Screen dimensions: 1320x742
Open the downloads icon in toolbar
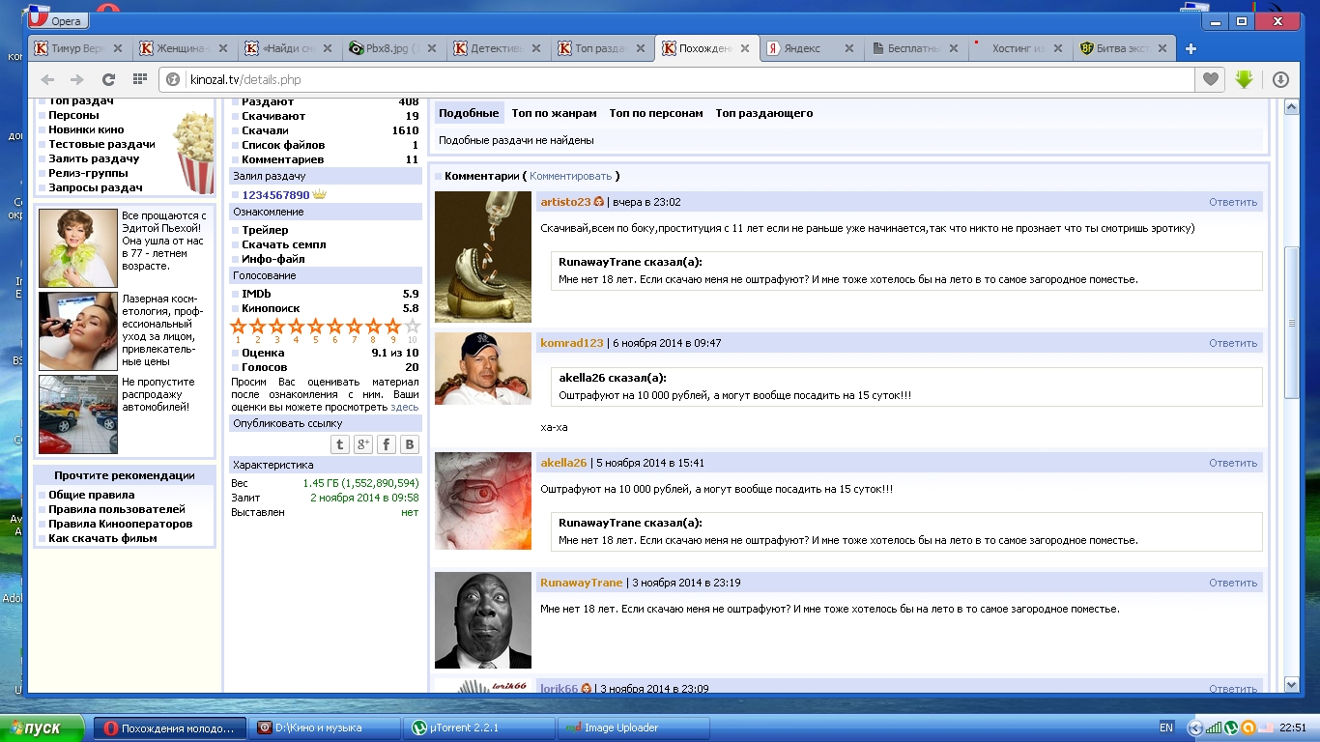1281,80
